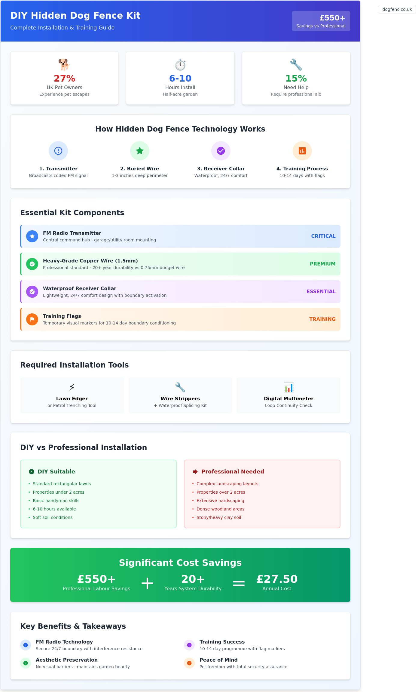Click the green star Buried Wire icon

(140, 151)
